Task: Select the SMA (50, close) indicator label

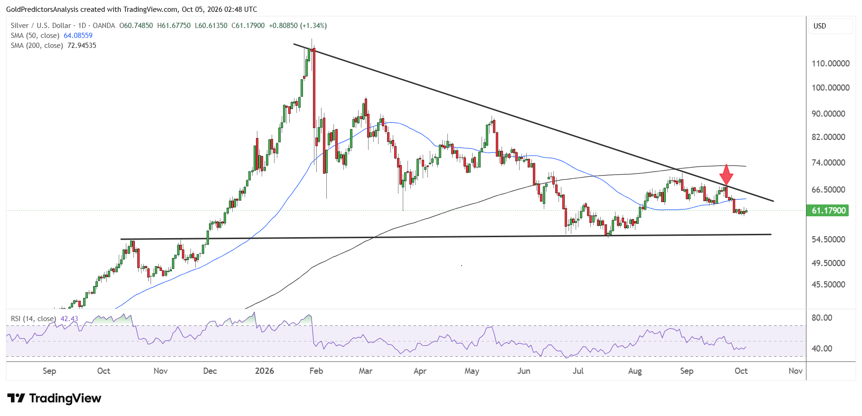Action: click(35, 36)
